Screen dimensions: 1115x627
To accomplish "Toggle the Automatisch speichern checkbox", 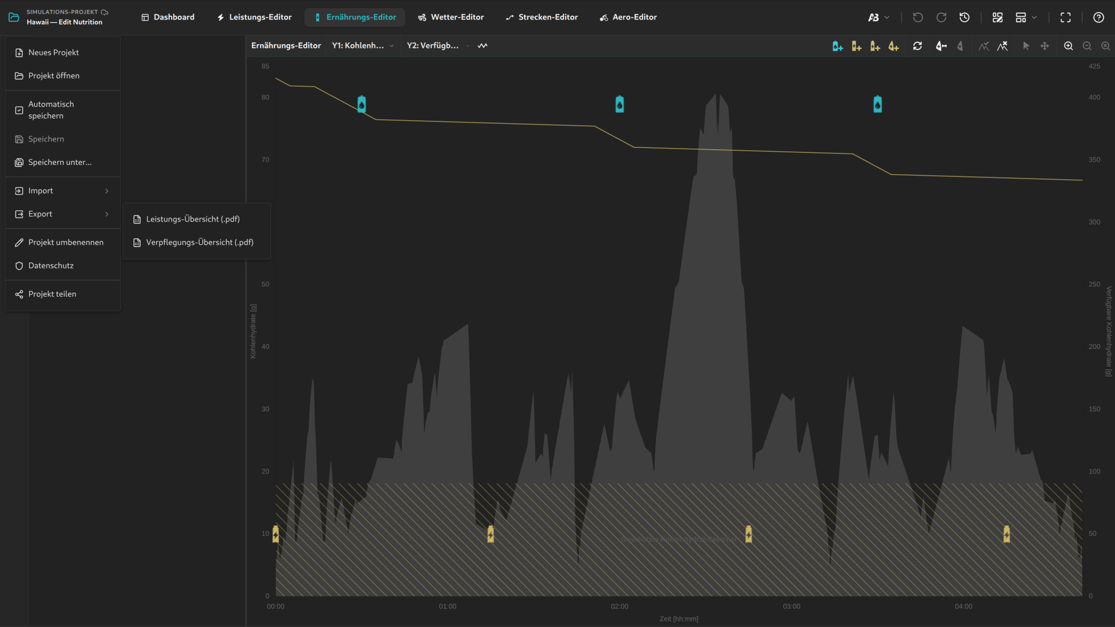I will click(19, 110).
